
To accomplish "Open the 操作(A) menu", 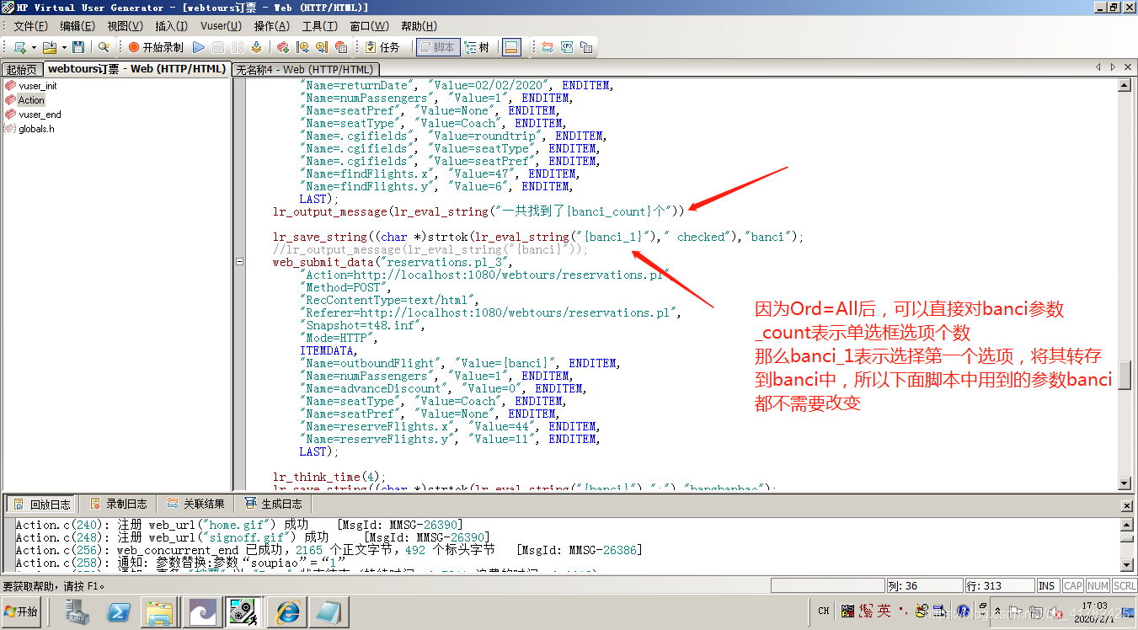I will [x=271, y=26].
